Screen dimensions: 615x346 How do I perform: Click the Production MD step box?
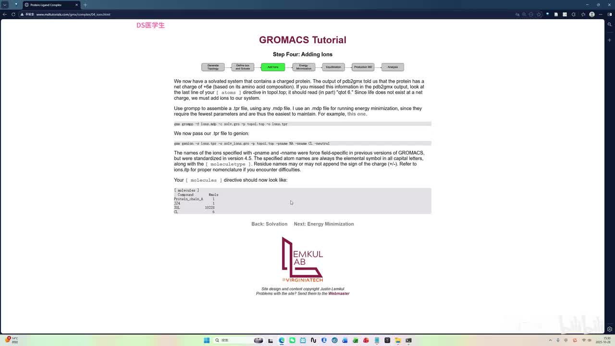point(363,67)
